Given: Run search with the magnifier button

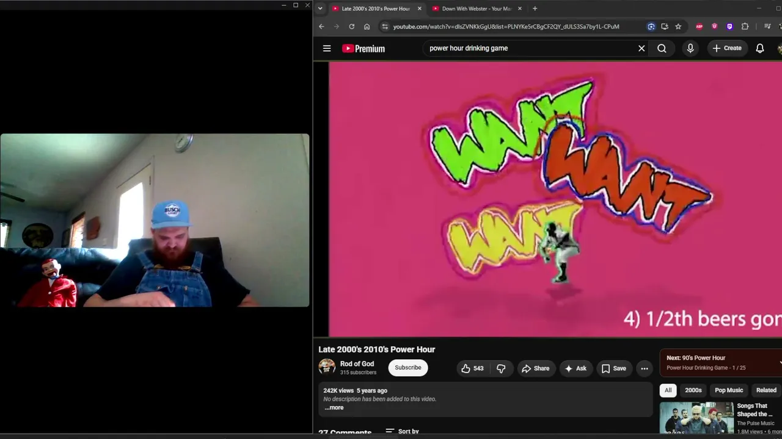Looking at the screenshot, I should click(662, 48).
